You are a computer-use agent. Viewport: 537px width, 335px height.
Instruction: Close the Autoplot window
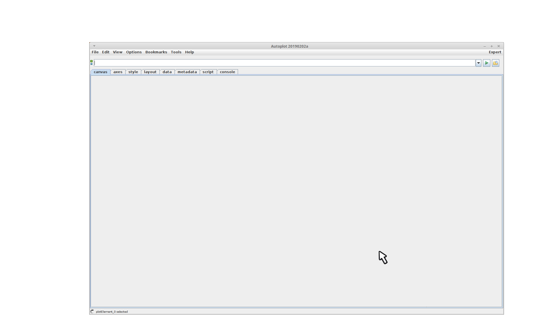[498, 46]
